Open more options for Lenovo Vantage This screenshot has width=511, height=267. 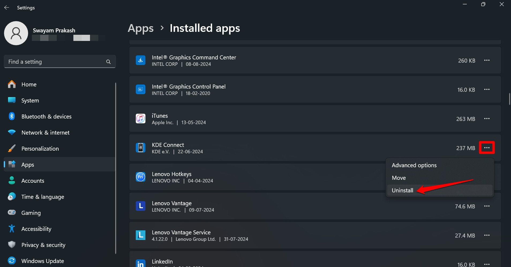point(487,206)
